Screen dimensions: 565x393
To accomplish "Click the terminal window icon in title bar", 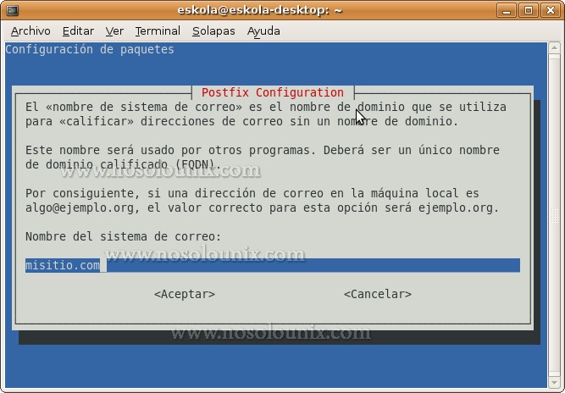I will click(x=12, y=10).
